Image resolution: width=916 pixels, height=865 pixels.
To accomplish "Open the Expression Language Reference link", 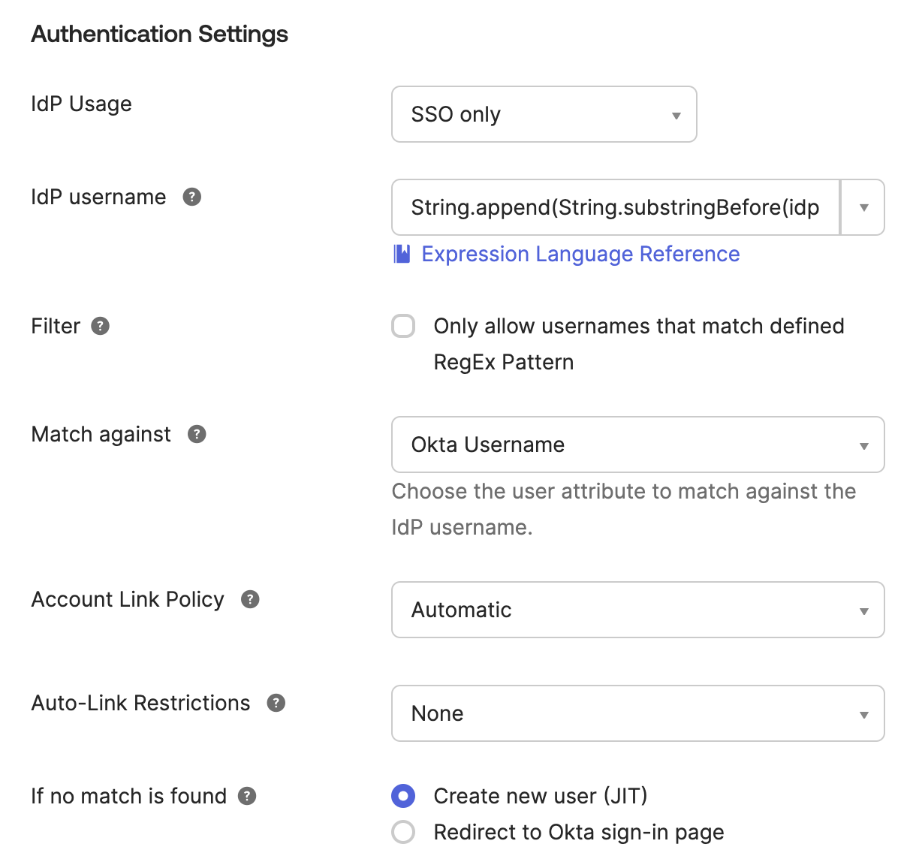I will pos(580,254).
